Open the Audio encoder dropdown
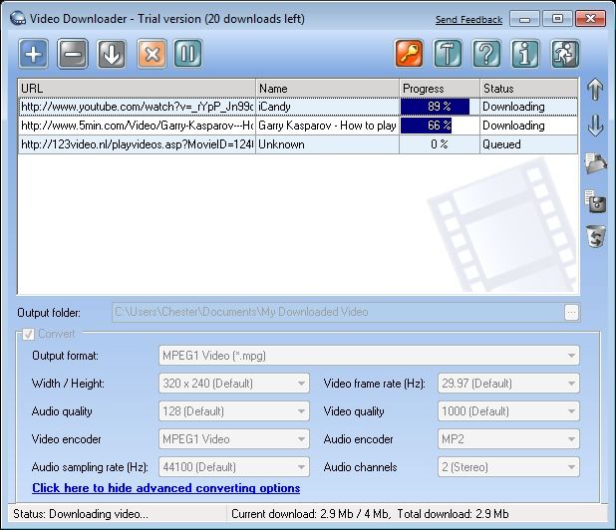The image size is (616, 530). coord(508,439)
